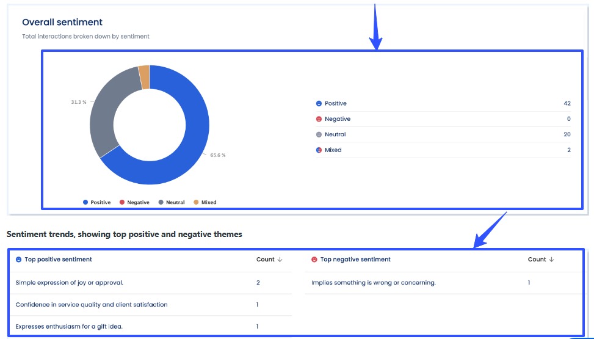Sort positive themes by Count arrow
This screenshot has height=339, width=594.
pos(280,260)
